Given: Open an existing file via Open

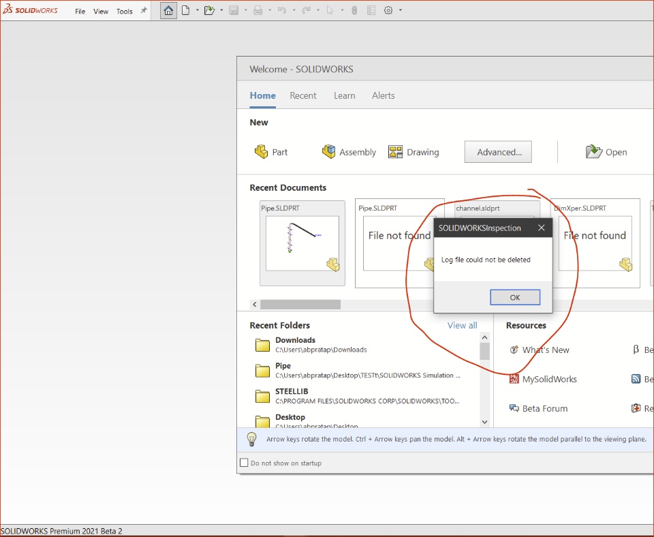Looking at the screenshot, I should 606,152.
